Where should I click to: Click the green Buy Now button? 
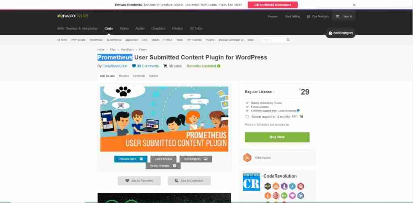[277, 137]
